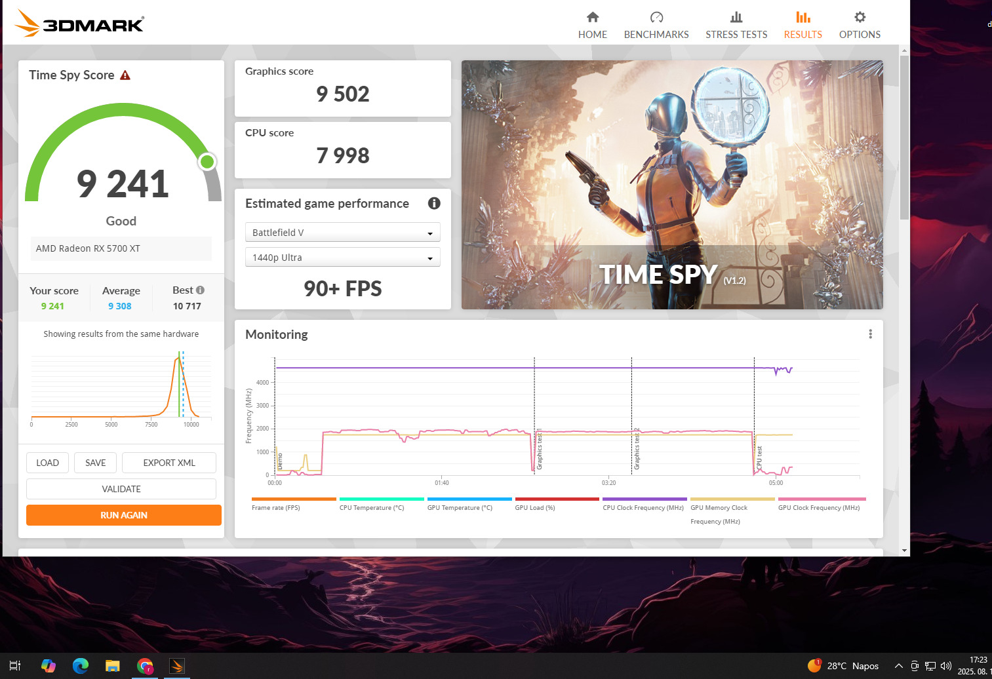Image resolution: width=992 pixels, height=679 pixels.
Task: Click the scrollbar up arrow
Action: pos(905,50)
